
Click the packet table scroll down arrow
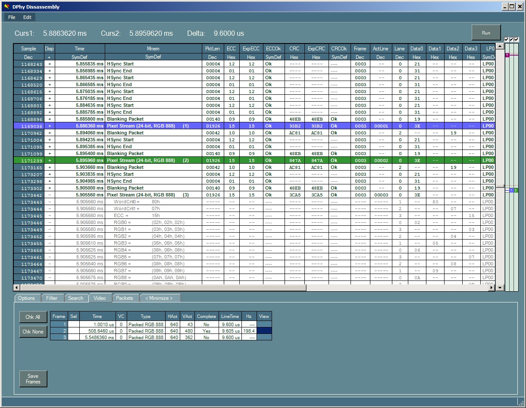500,288
